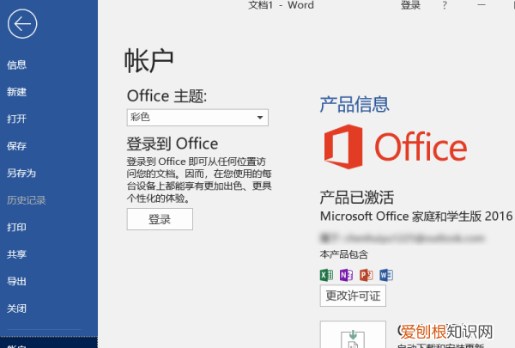Viewport: 515px width, 348px height.
Task: Expand the Office 主题 dropdown showing 彩色
Action: pos(197,118)
